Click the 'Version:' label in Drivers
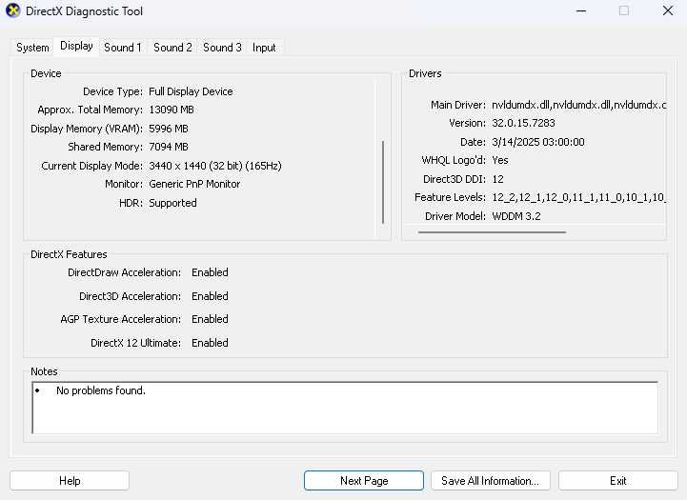Viewport: 687px width, 500px height. [x=468, y=123]
